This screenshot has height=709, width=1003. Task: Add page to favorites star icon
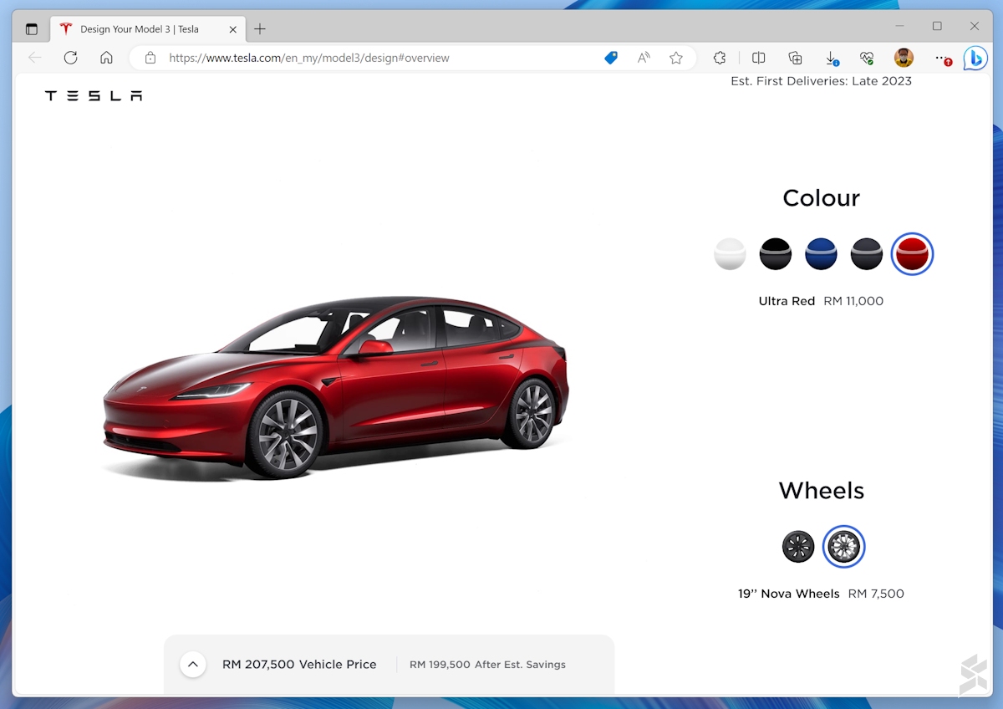click(675, 58)
